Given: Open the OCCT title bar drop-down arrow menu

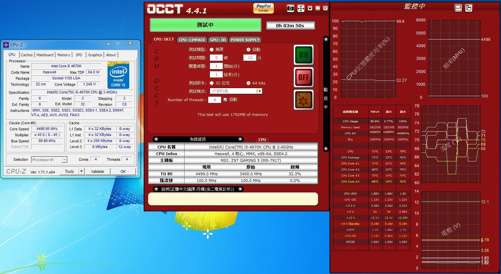Looking at the screenshot, I should (x=310, y=8).
